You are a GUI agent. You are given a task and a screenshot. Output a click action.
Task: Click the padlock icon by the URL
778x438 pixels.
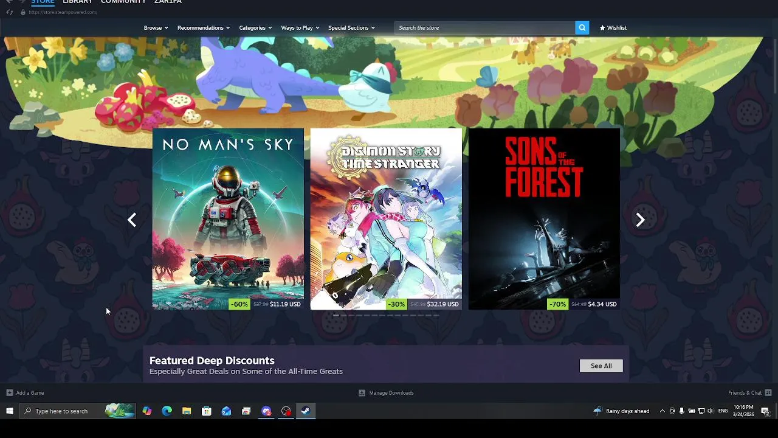(x=23, y=12)
